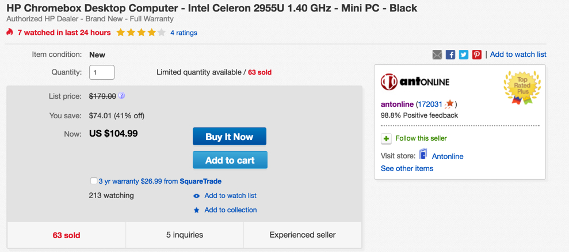Click the Antonline store door icon

coord(423,154)
